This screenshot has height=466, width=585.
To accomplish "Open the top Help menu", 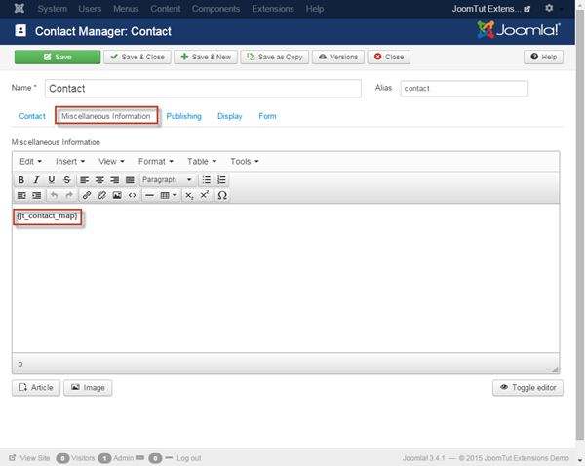I will click(315, 9).
